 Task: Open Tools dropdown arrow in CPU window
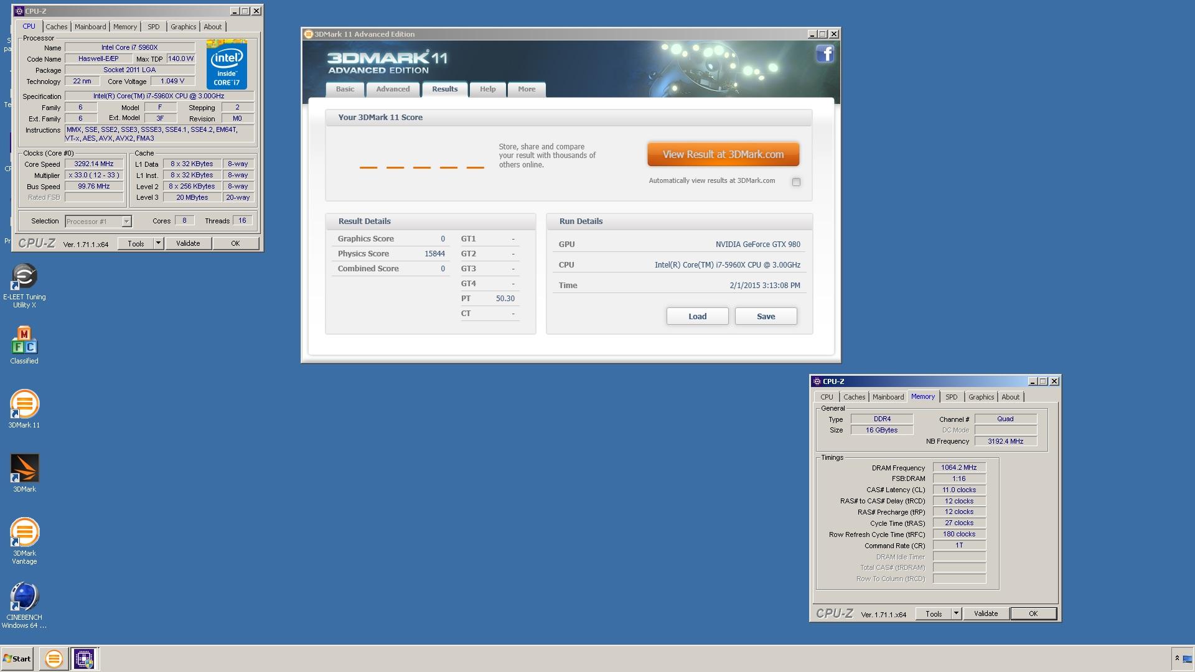coord(158,243)
